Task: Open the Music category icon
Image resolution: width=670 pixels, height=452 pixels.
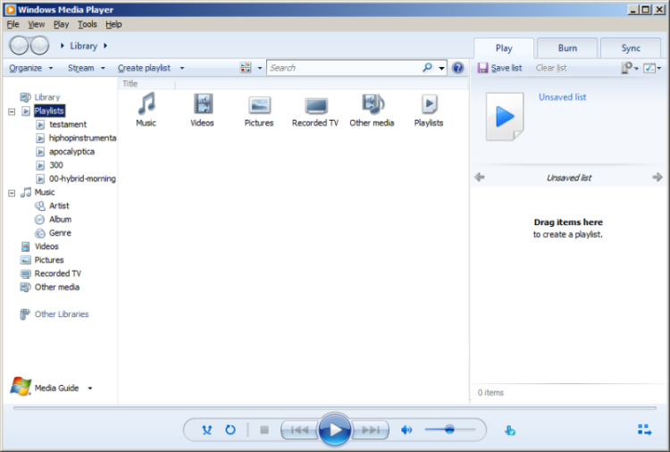Action: [x=147, y=104]
